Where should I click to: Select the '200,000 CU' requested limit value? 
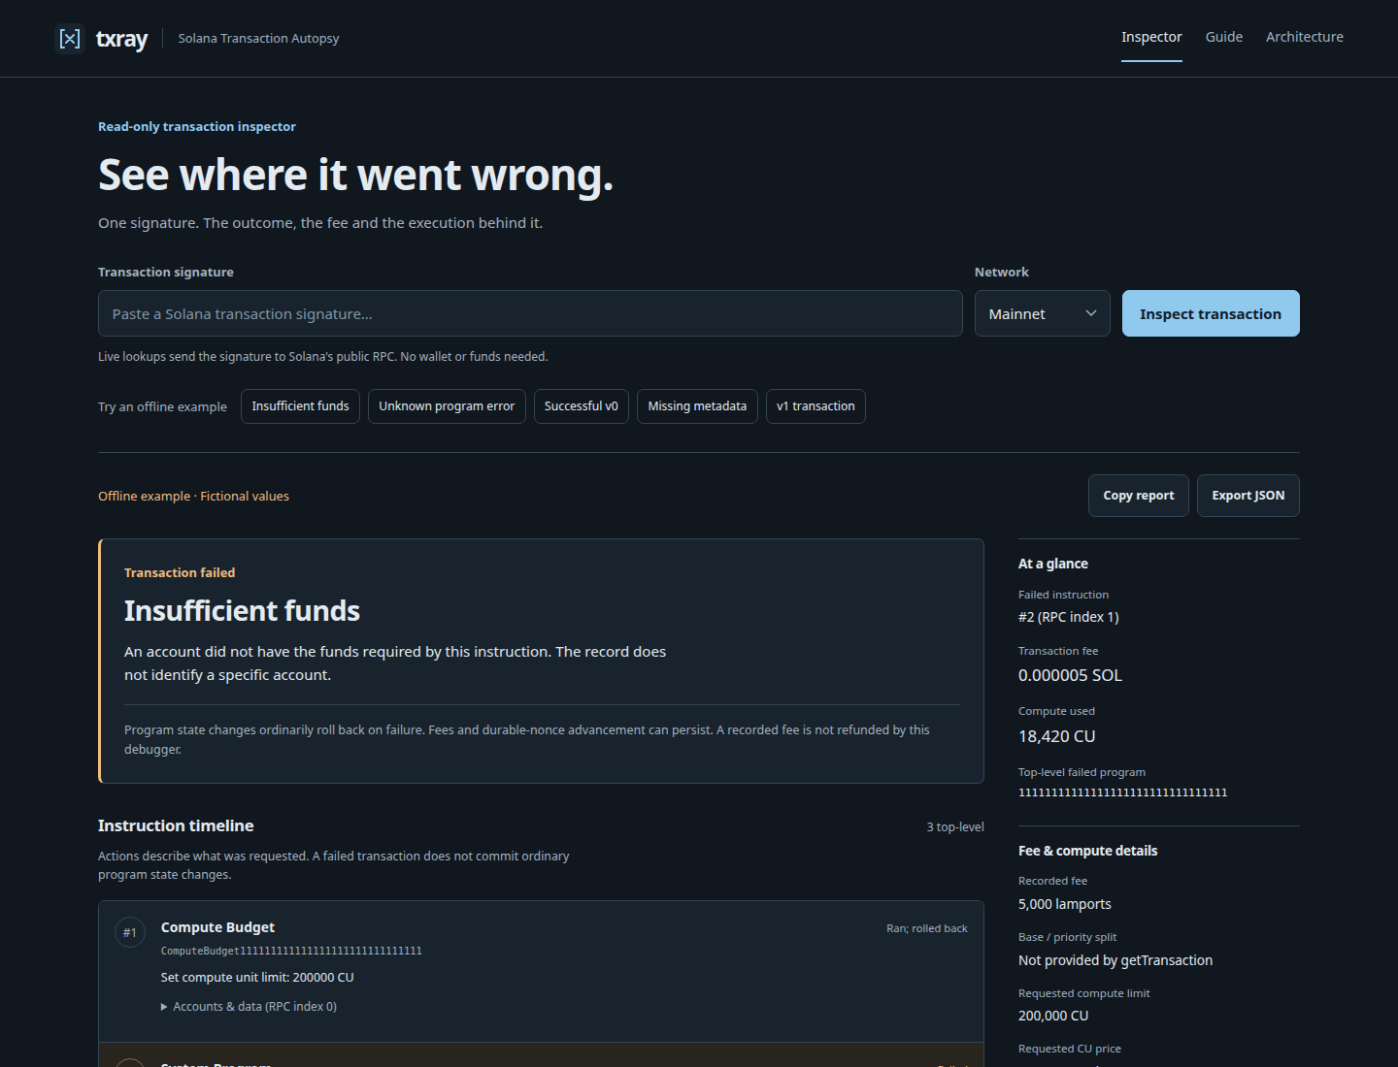point(1053,1016)
